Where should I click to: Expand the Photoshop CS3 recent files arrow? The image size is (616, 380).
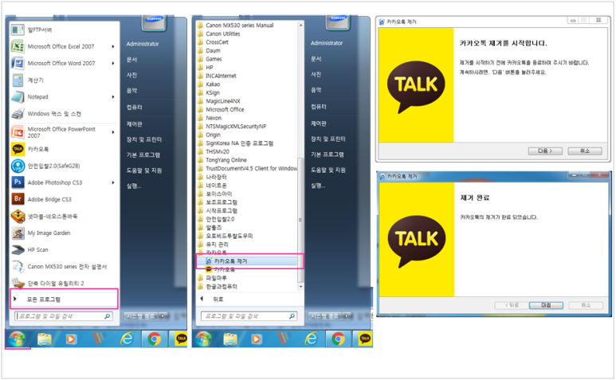click(113, 182)
